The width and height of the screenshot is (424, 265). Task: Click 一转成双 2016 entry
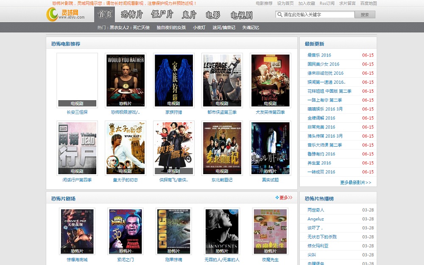(x=321, y=172)
